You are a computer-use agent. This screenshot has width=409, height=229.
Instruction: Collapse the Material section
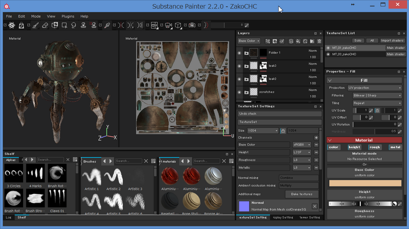click(x=330, y=140)
